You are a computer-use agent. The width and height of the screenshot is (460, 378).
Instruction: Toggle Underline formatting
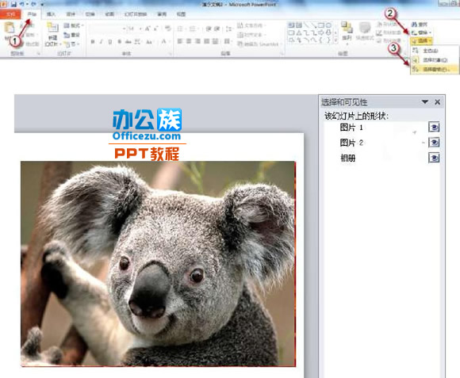point(110,42)
